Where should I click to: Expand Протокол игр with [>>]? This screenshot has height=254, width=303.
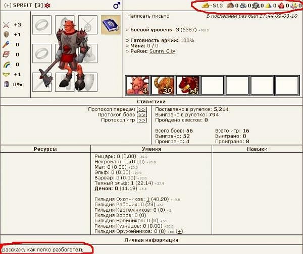pos(142,120)
